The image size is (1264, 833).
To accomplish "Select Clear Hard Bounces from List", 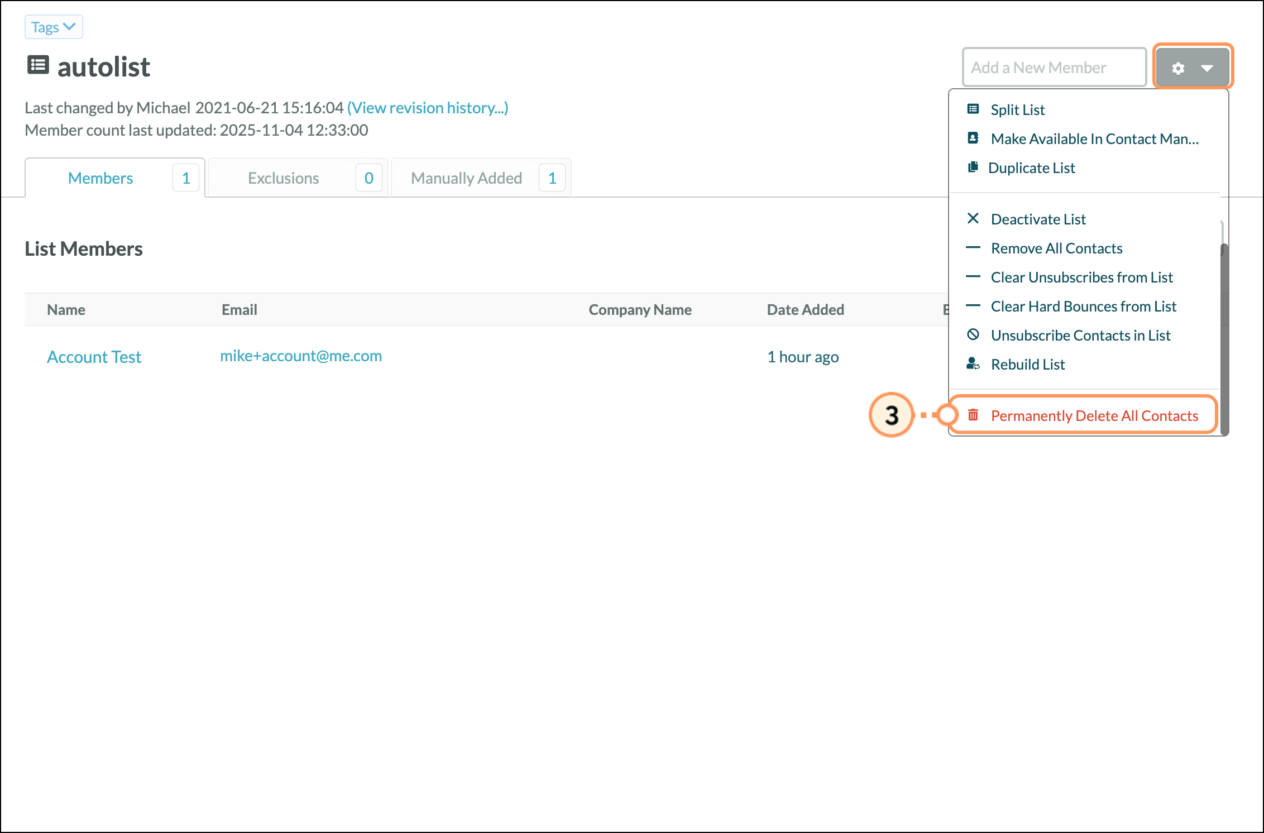I will tap(1083, 307).
